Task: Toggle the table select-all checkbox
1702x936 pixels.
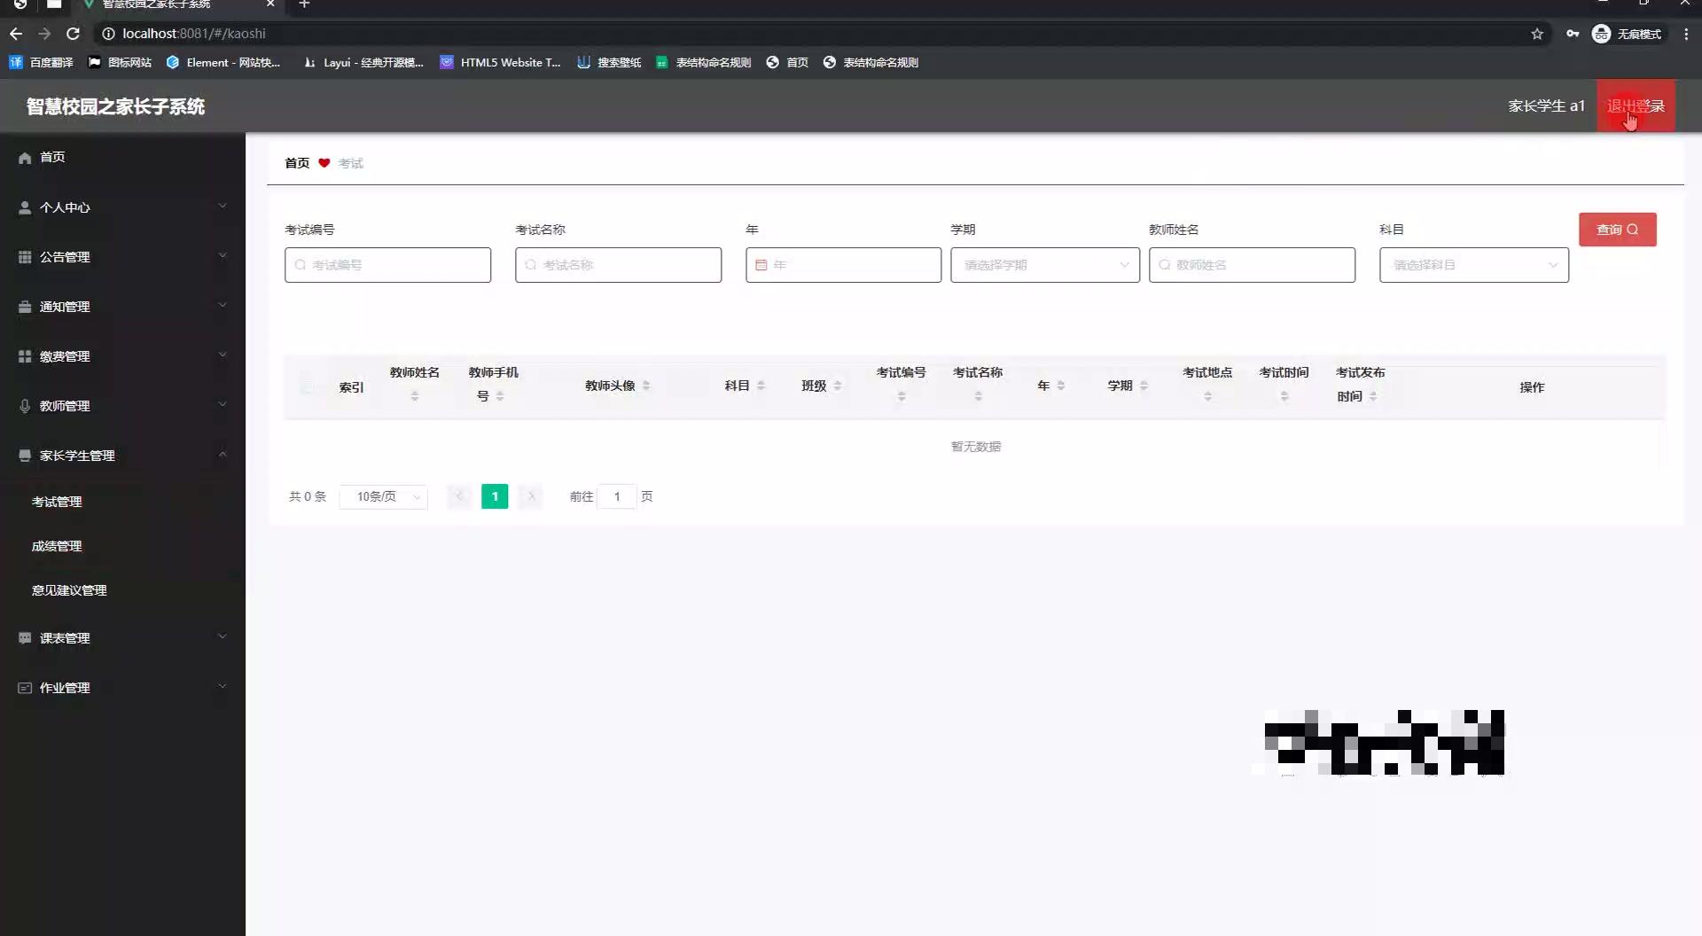Action: [x=307, y=386]
